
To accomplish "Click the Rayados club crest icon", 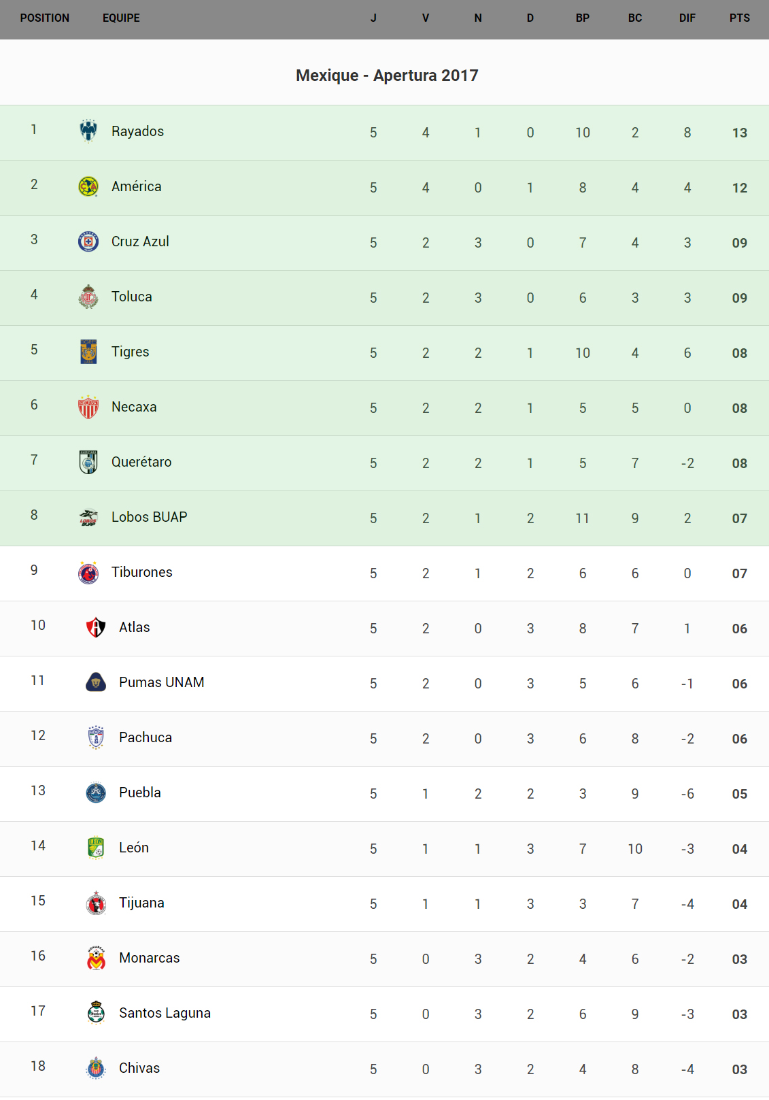I will tap(88, 131).
